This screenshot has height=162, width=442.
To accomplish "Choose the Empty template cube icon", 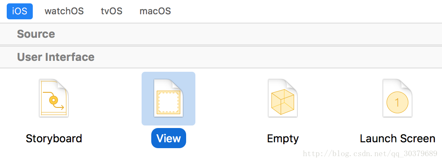I will pos(283,98).
